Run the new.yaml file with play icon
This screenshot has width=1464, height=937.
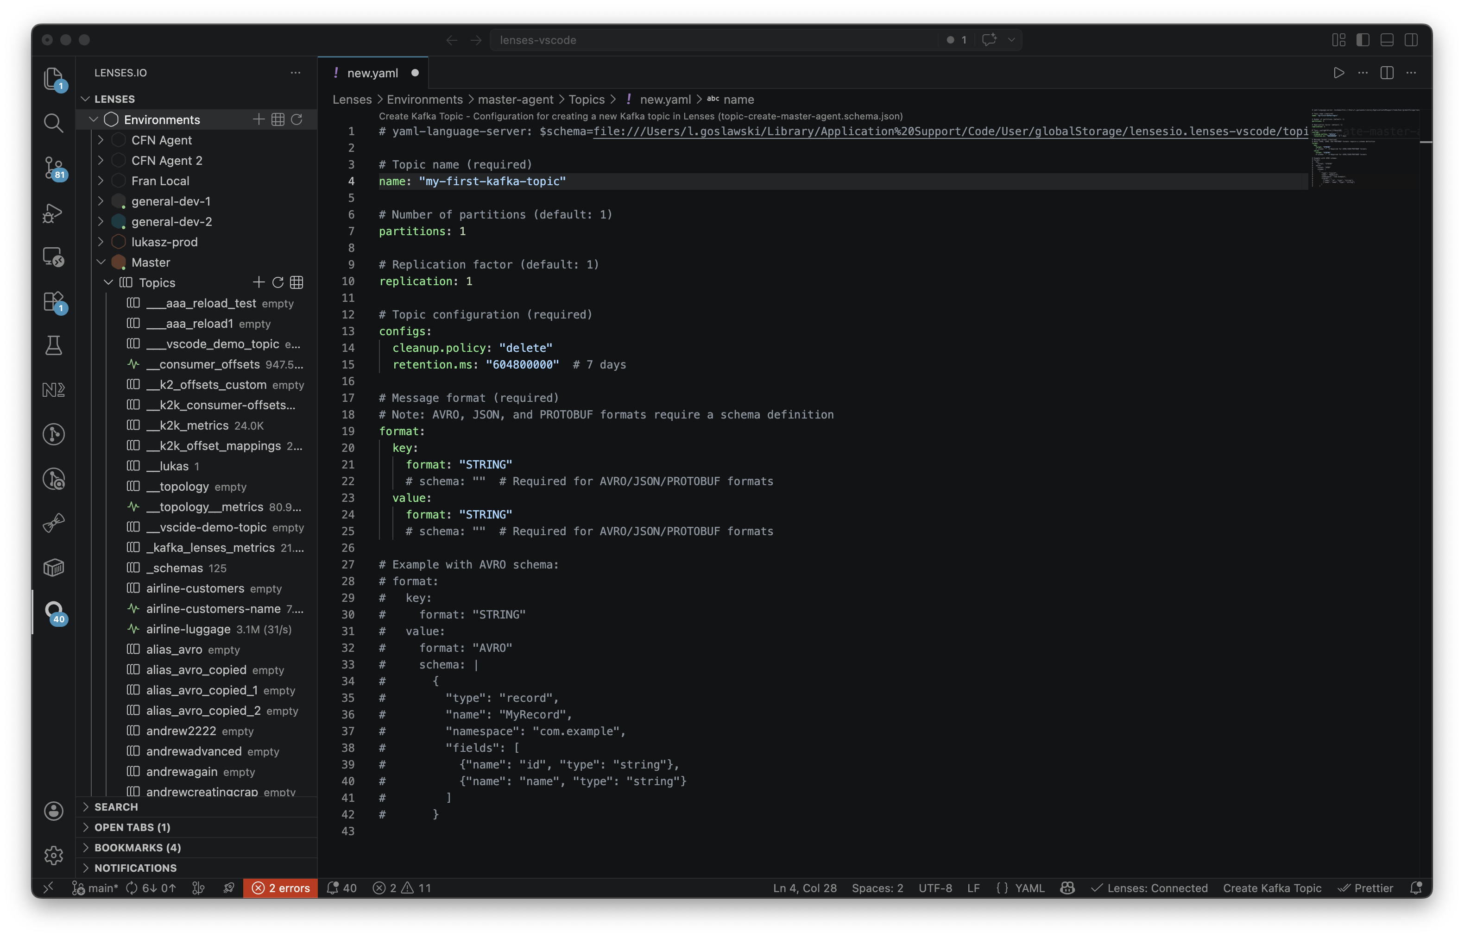point(1338,73)
